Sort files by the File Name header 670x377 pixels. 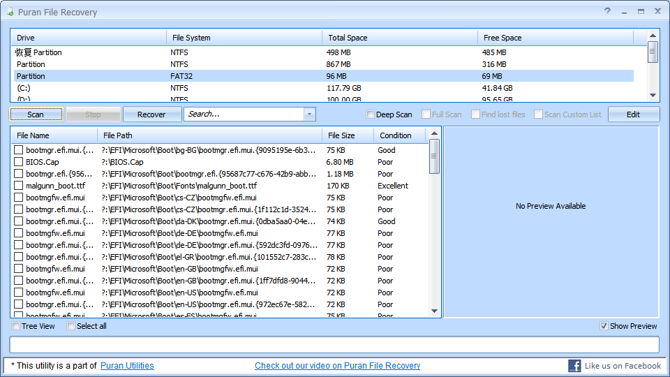[54, 135]
